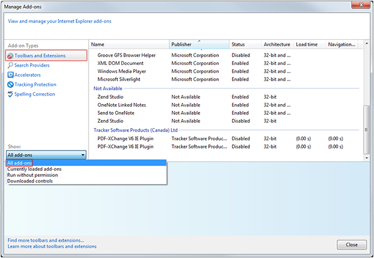Viewport: 374px width, 258px height.
Task: Choose 'Run without permission' from list
Action: pos(33,175)
